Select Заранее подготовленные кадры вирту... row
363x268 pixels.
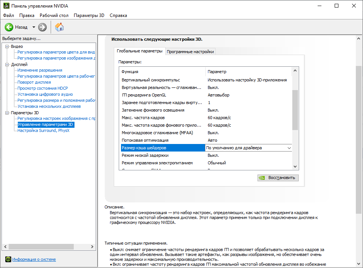pos(206,103)
